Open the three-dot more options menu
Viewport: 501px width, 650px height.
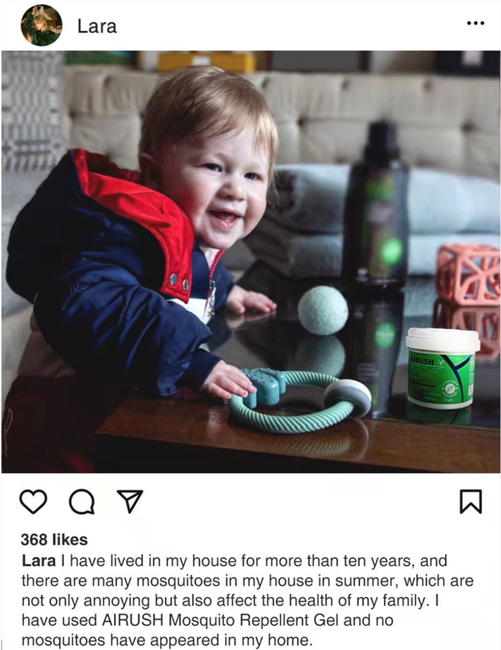(475, 23)
